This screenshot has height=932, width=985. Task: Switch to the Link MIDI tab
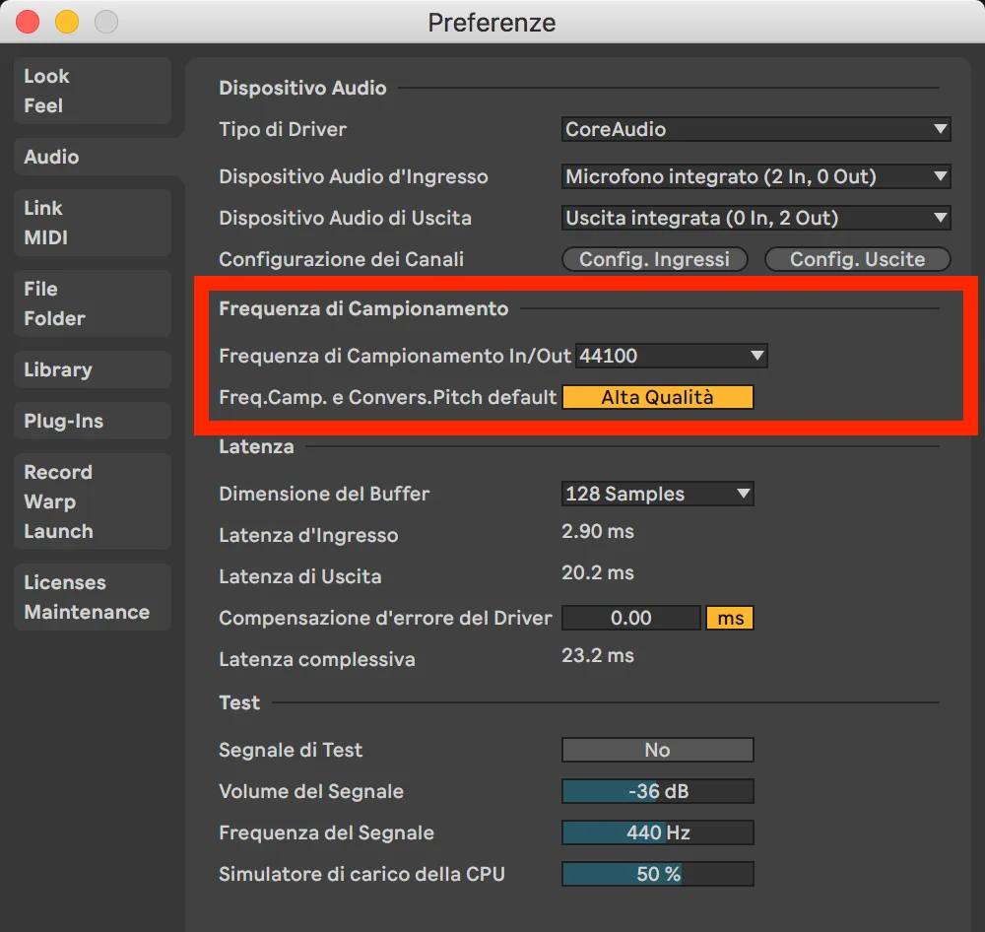click(x=93, y=223)
